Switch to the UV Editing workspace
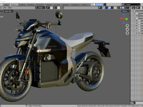143x107 pixels. 31,5
